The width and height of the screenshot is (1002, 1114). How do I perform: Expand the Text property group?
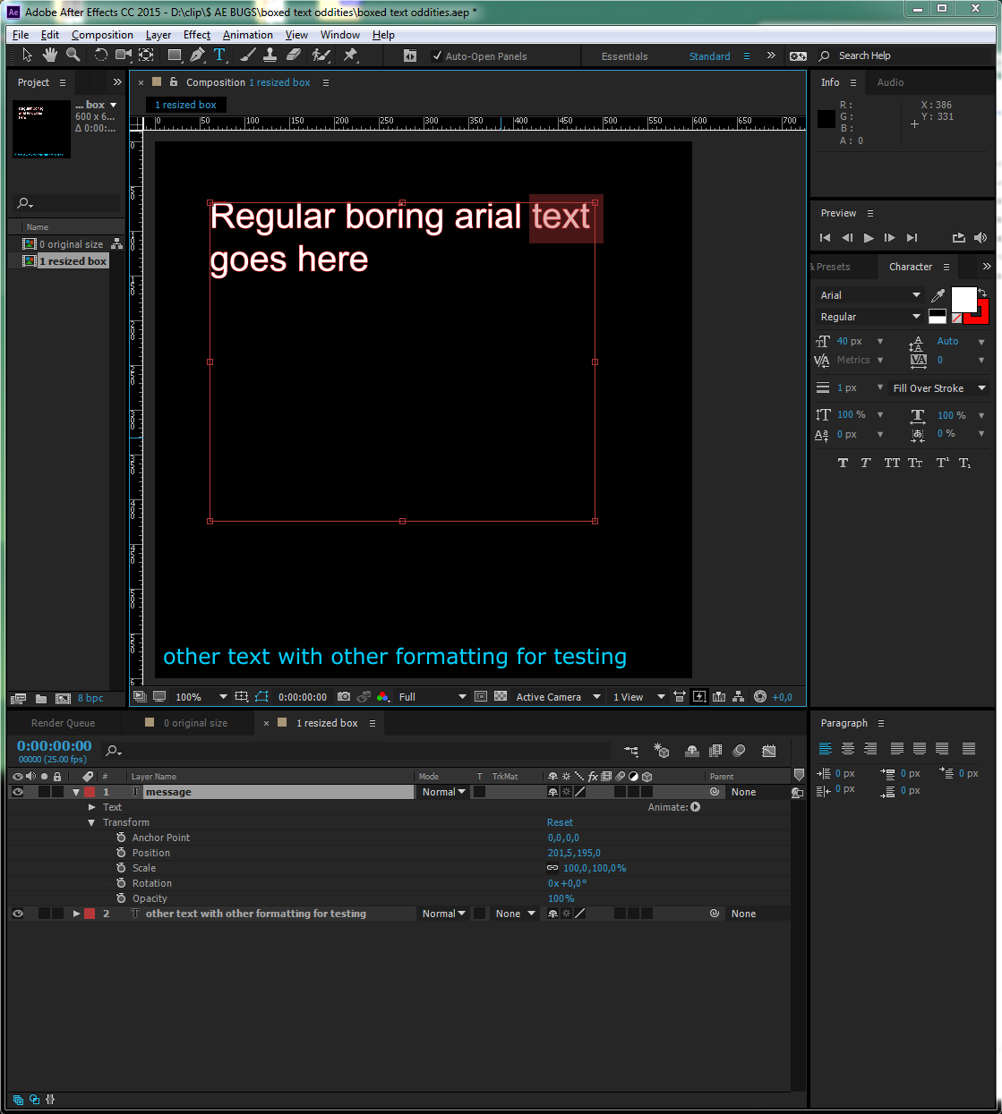click(x=91, y=807)
